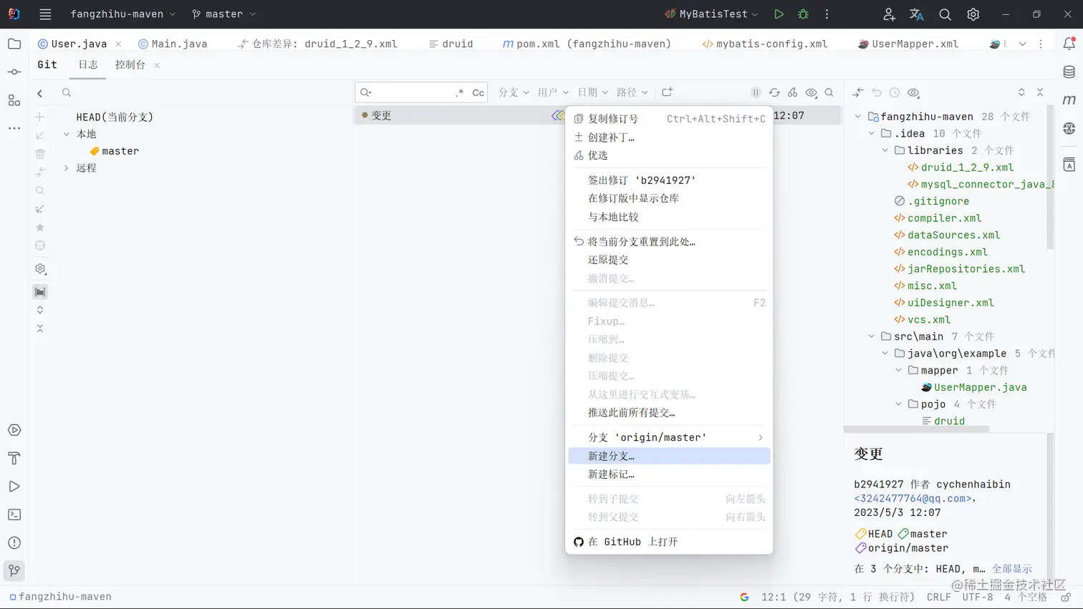Open the 日期 filter dropdown
Image resolution: width=1083 pixels, height=609 pixels.
click(x=592, y=92)
